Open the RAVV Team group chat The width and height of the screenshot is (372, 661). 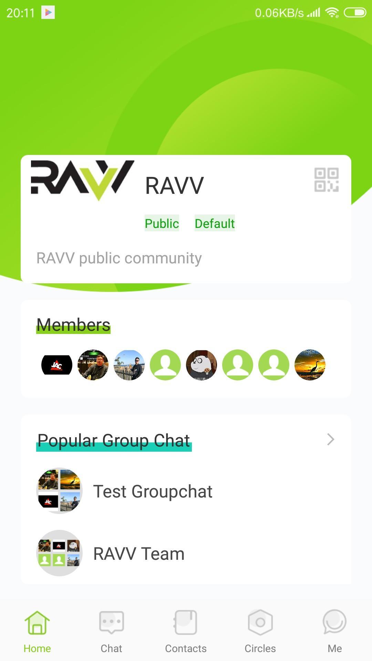tap(186, 553)
